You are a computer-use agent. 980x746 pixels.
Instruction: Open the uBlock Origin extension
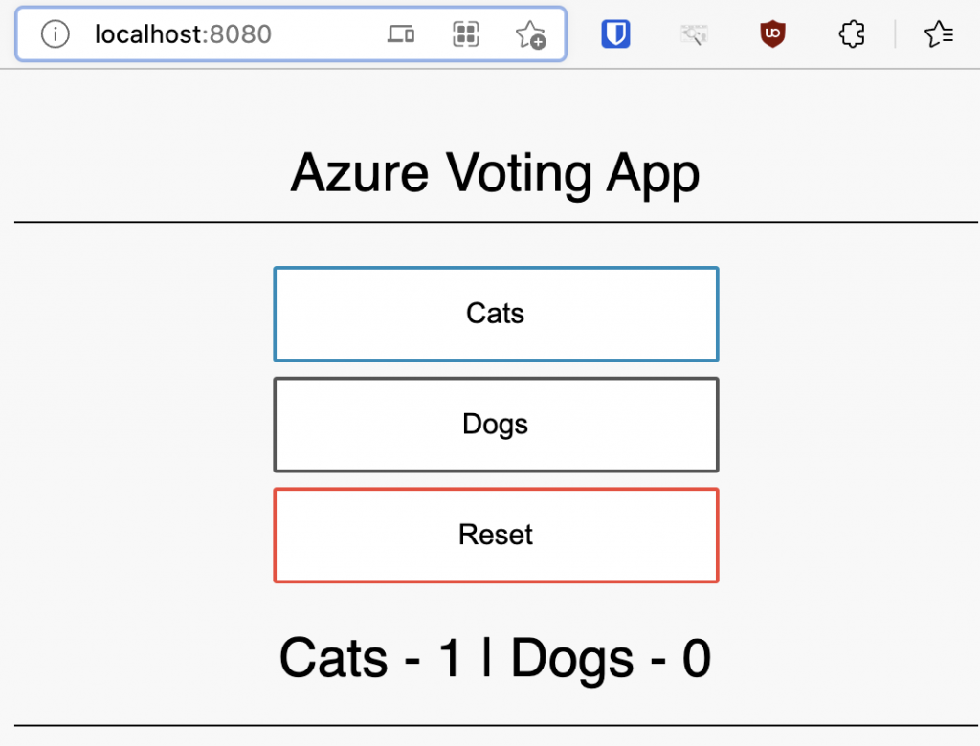click(x=772, y=33)
